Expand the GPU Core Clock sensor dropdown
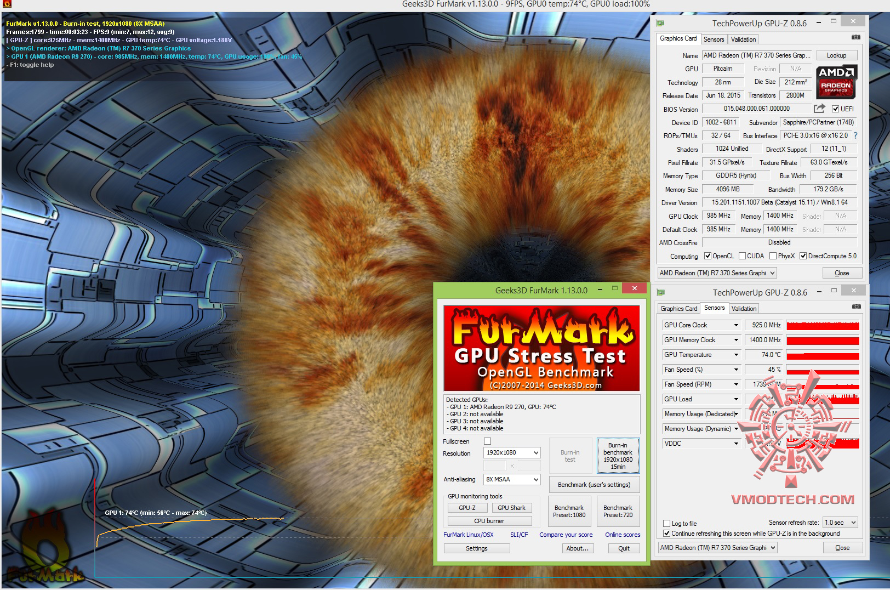 coord(736,325)
